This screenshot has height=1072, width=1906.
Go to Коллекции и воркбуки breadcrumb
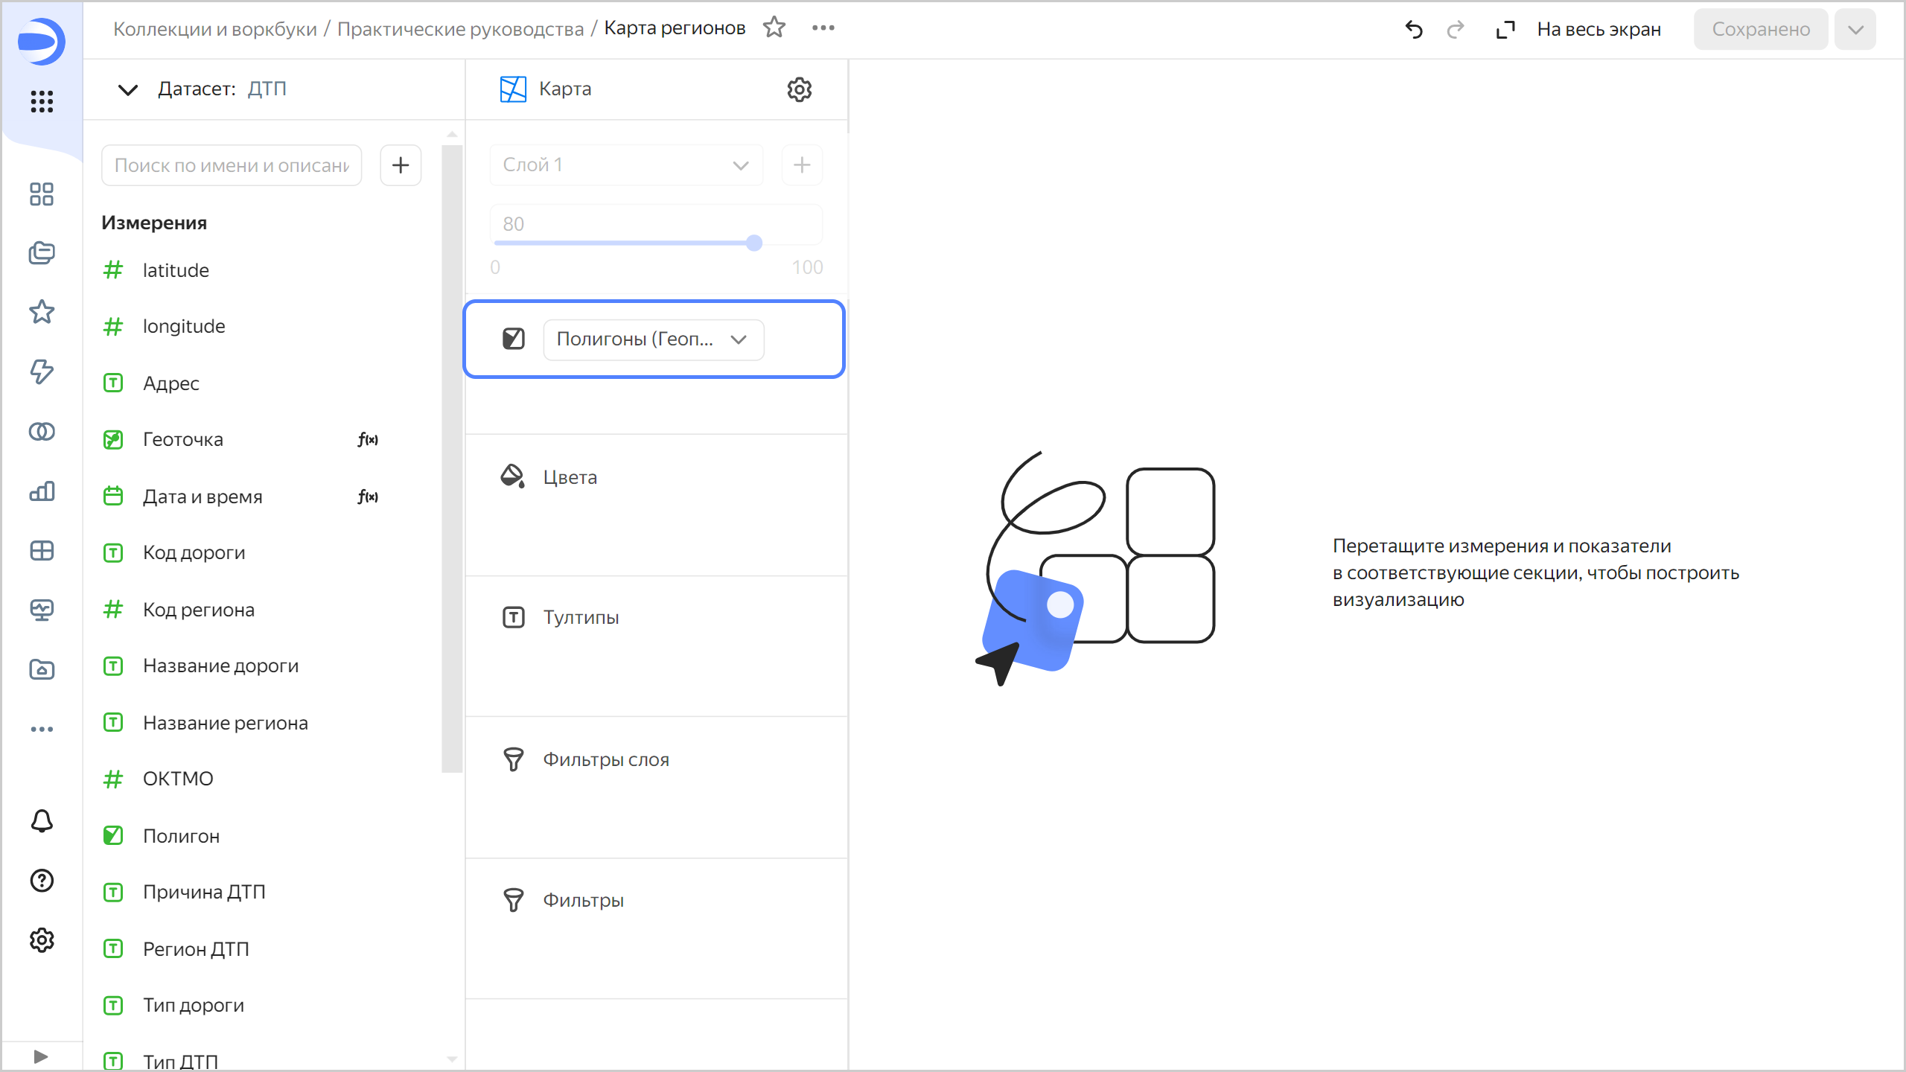point(214,29)
